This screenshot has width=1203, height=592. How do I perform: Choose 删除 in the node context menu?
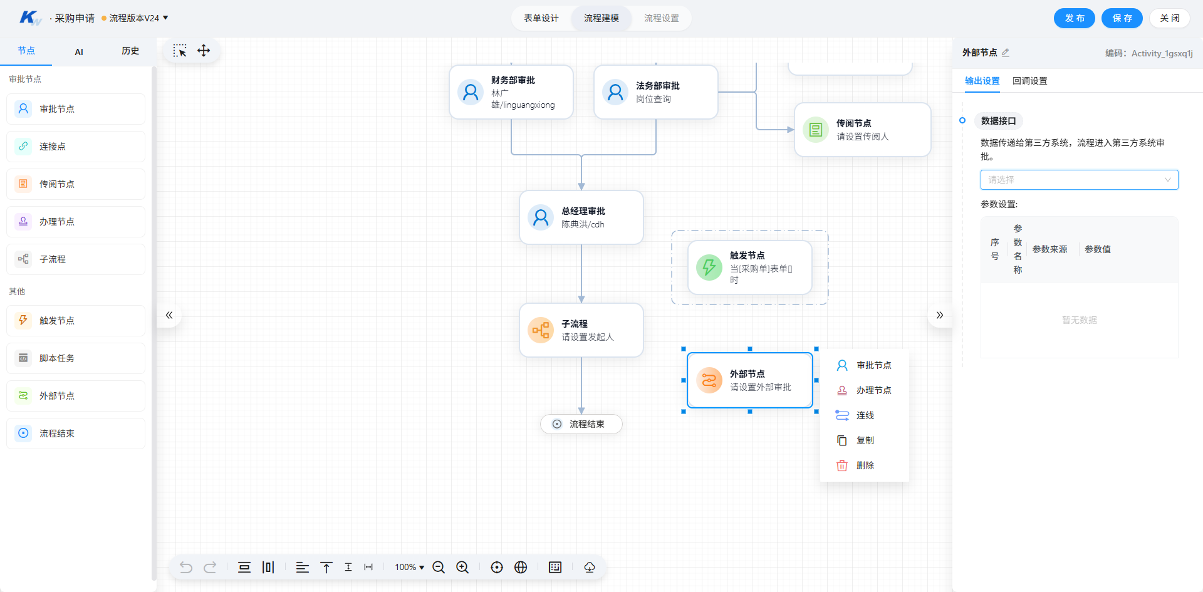865,465
